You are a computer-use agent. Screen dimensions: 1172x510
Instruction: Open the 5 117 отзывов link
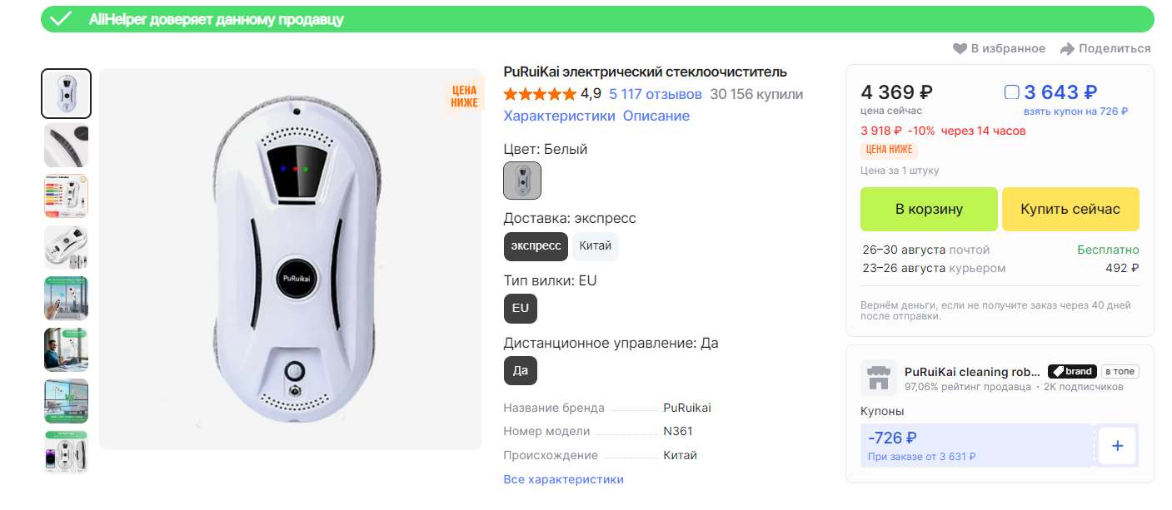tap(655, 94)
